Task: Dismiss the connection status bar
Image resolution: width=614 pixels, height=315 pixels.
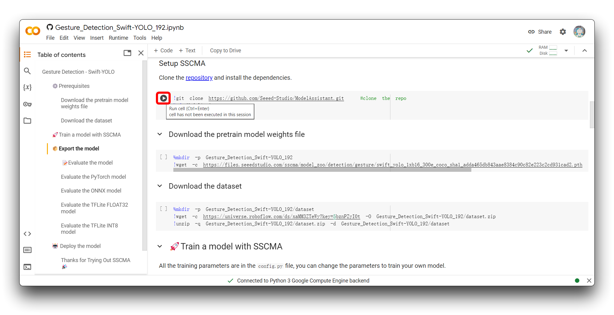Action: click(589, 280)
